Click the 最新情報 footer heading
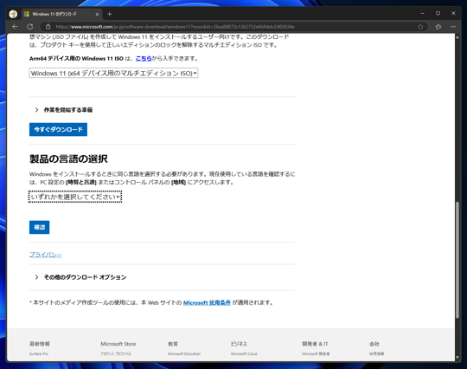 (x=39, y=344)
